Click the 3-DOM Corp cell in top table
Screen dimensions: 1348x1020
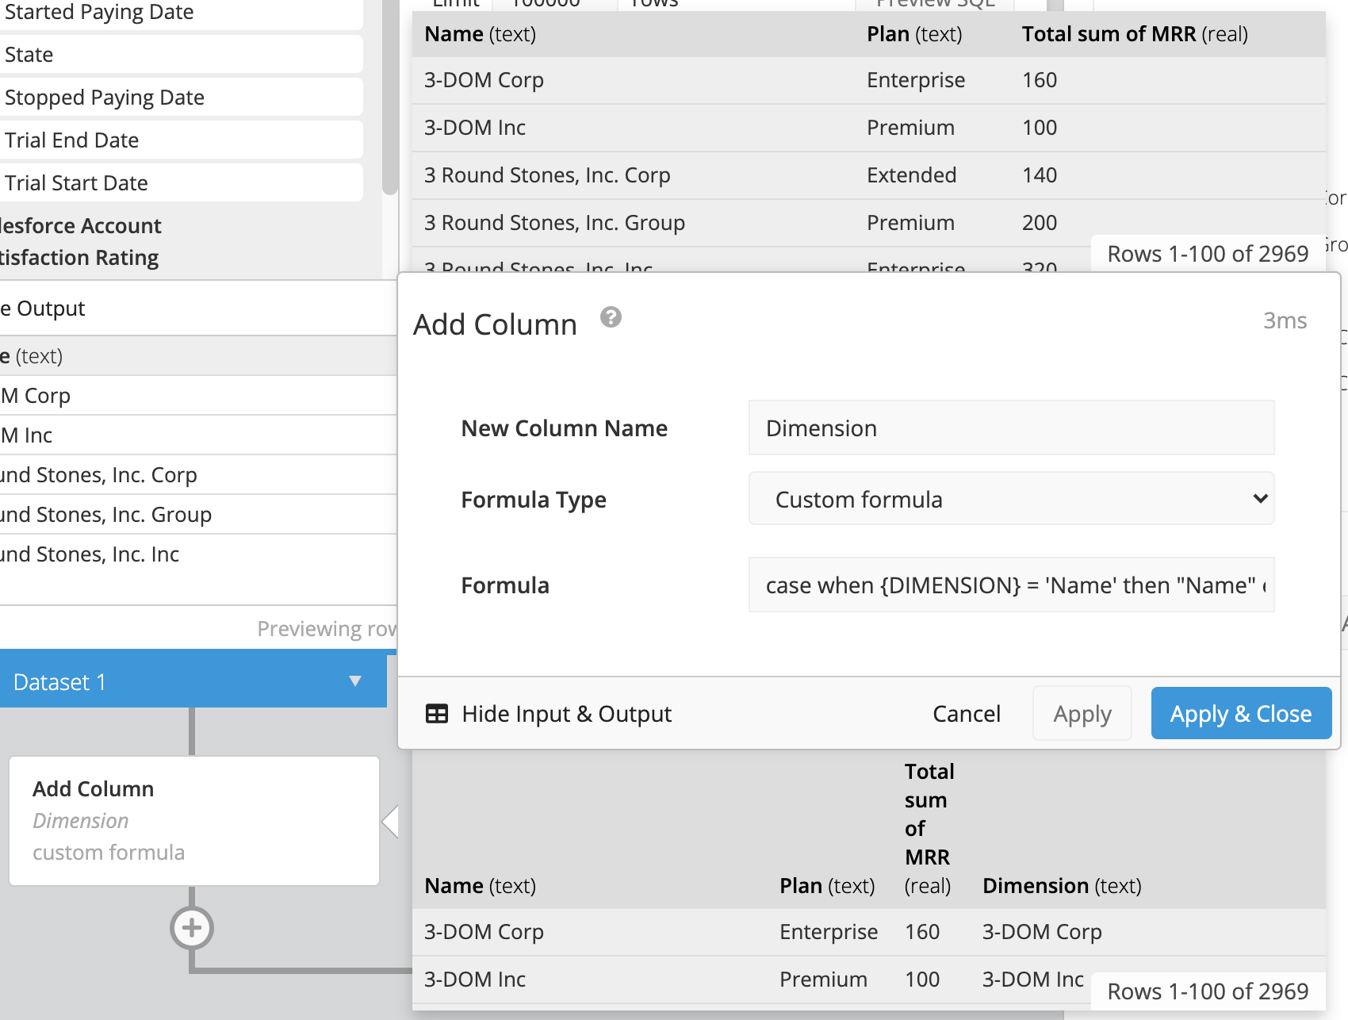pos(484,80)
